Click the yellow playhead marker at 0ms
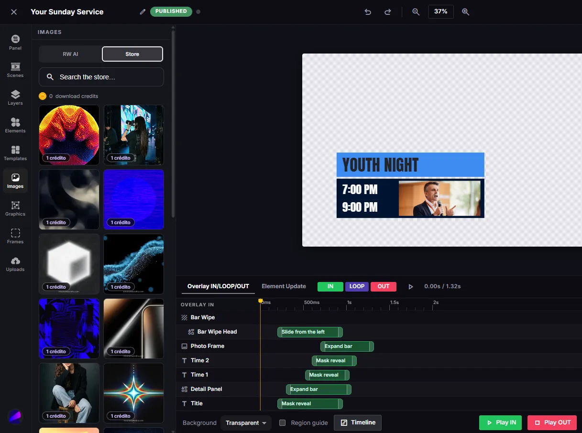This screenshot has height=433, width=582. click(x=261, y=301)
